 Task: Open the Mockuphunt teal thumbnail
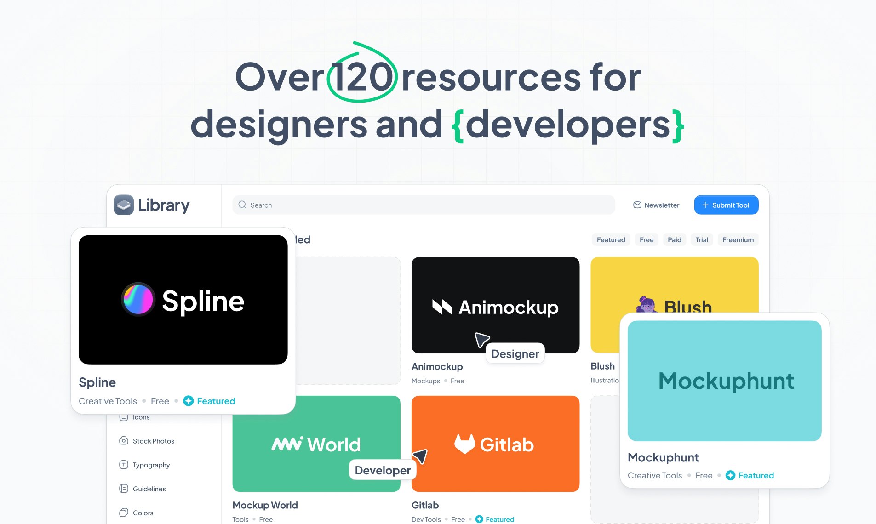[725, 381]
